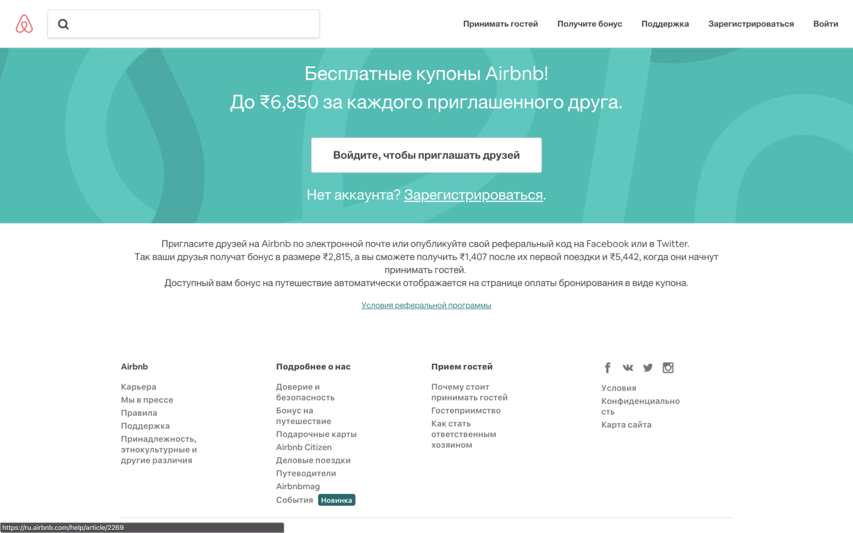
Task: Click Войти in the header
Action: pos(825,24)
